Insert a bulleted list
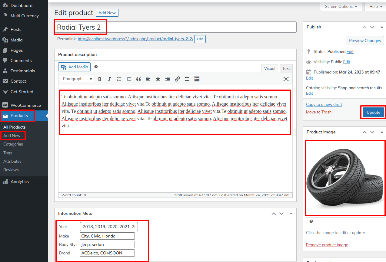This screenshot has height=262, width=386. [x=119, y=79]
